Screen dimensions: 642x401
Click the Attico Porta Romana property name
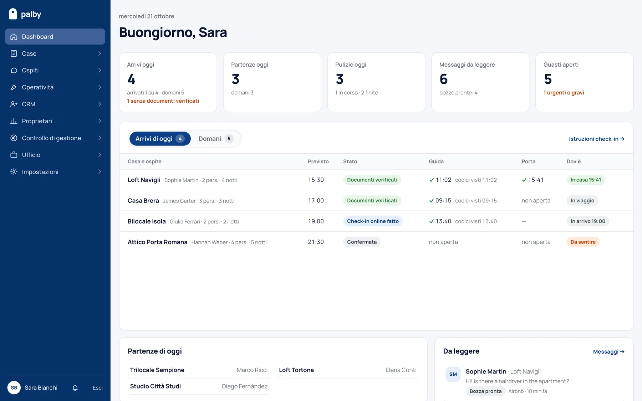[157, 242]
